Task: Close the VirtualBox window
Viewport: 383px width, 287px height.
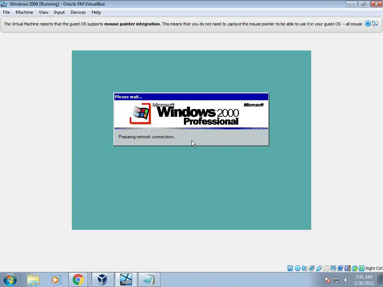Action: coord(376,4)
